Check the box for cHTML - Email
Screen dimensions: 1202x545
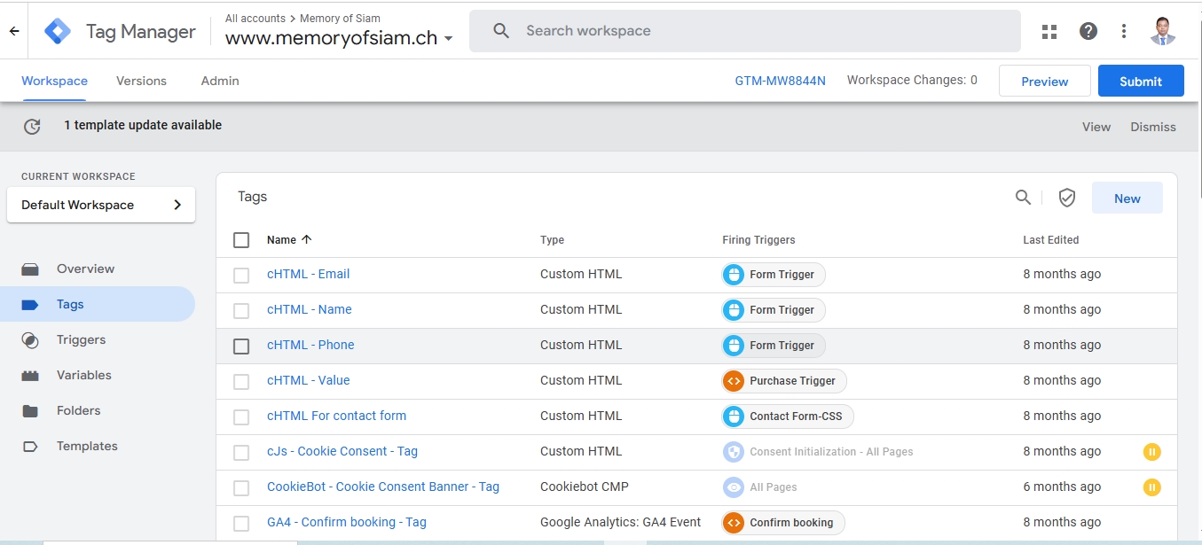click(241, 276)
